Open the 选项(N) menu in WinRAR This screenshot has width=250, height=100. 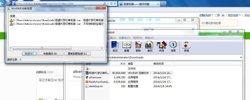[x=138, y=38]
